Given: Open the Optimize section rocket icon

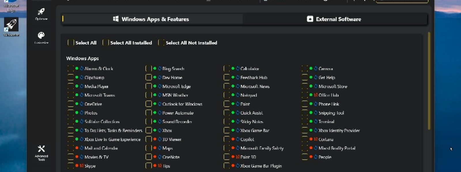Looking at the screenshot, I should (41, 11).
